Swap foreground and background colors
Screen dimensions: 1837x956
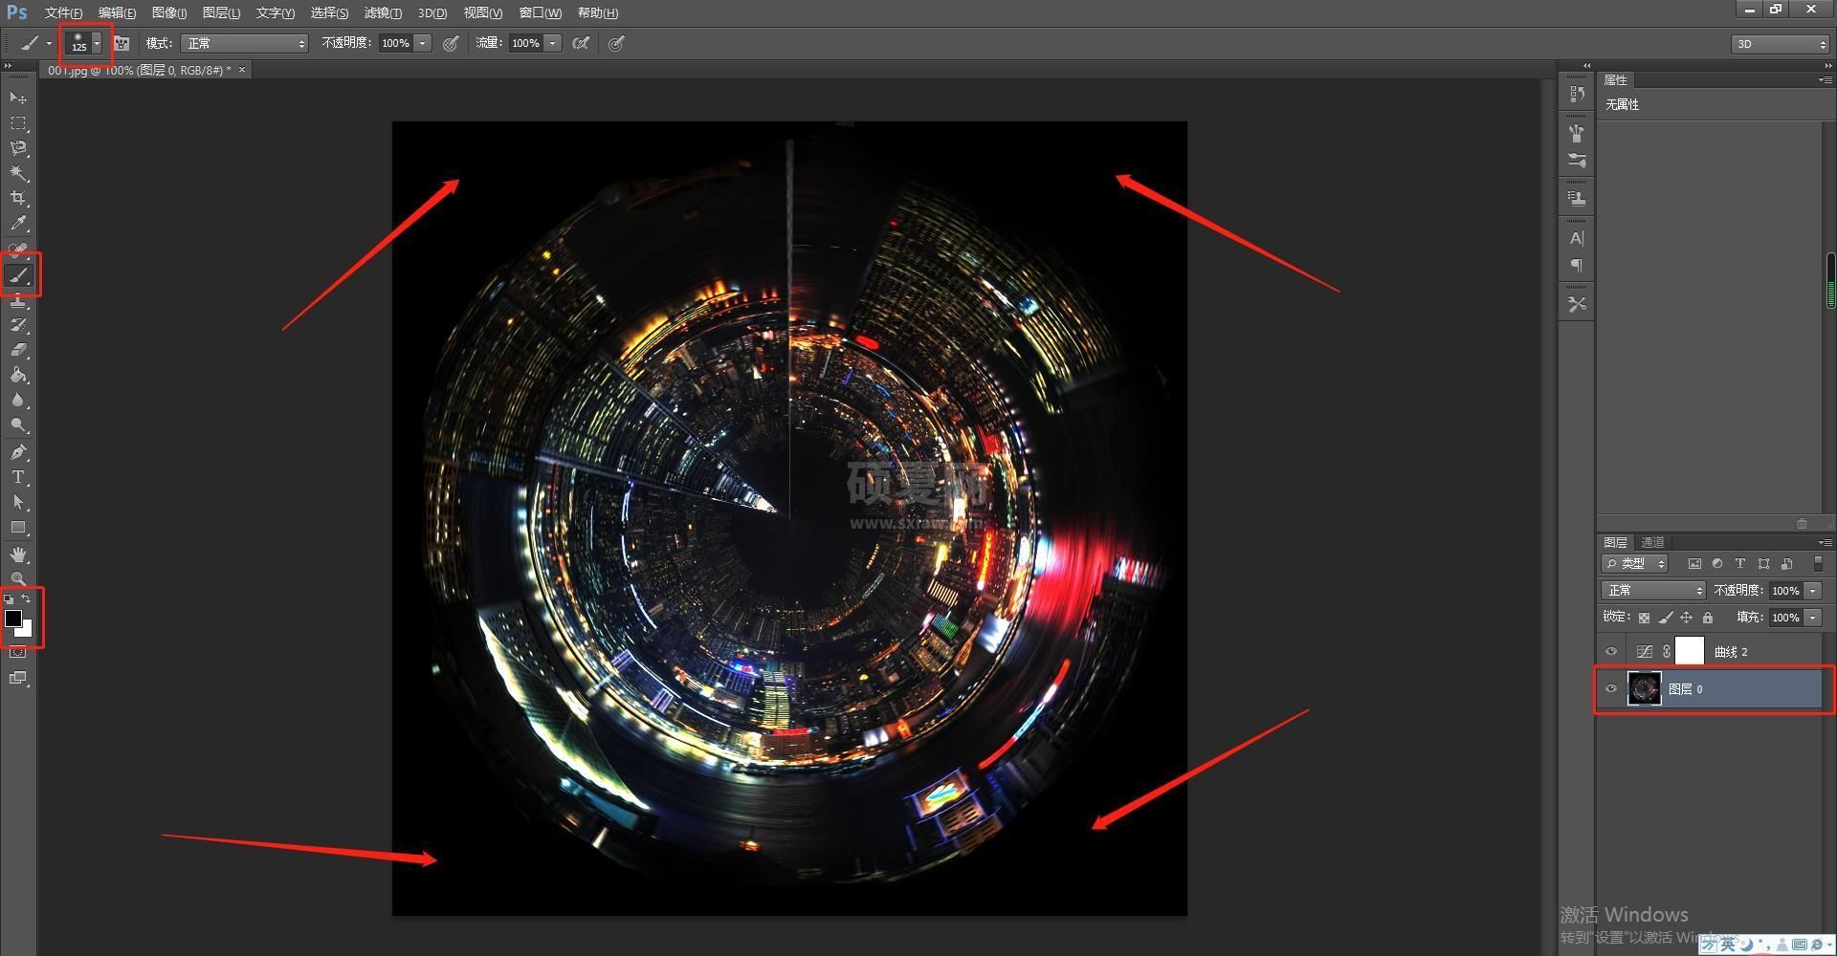pos(27,599)
